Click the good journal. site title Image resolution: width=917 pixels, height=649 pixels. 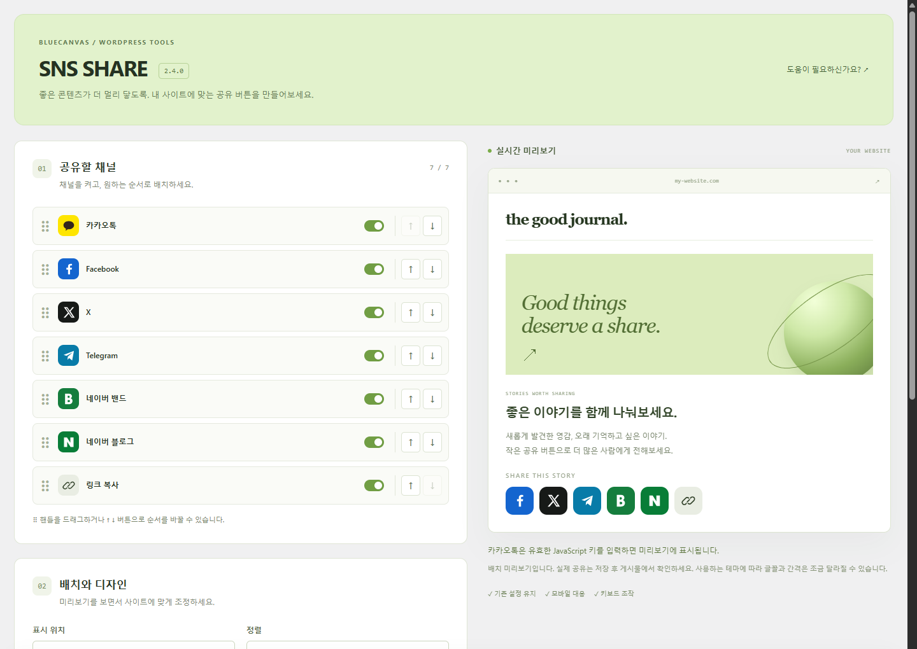[x=566, y=220]
